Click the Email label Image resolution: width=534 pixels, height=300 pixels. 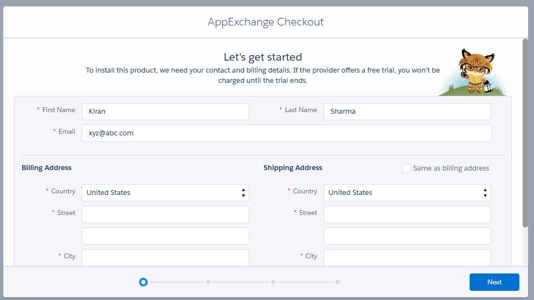tap(67, 132)
